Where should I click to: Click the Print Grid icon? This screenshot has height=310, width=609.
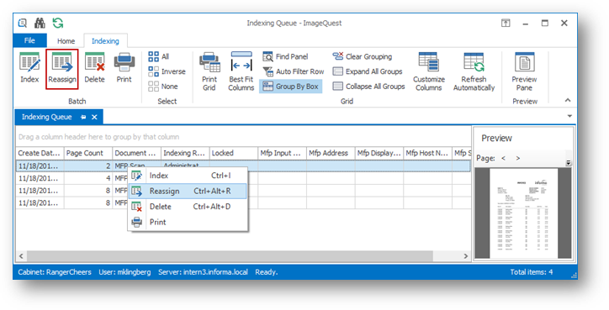209,72
